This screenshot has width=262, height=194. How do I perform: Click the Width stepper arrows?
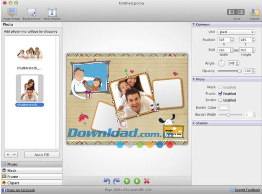(x=232, y=50)
